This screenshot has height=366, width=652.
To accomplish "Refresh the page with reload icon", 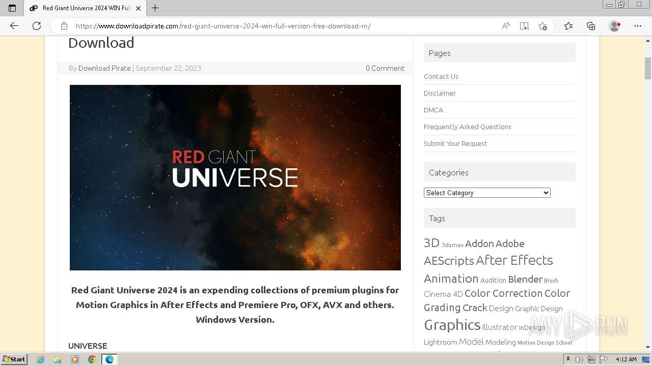I will [x=37, y=26].
